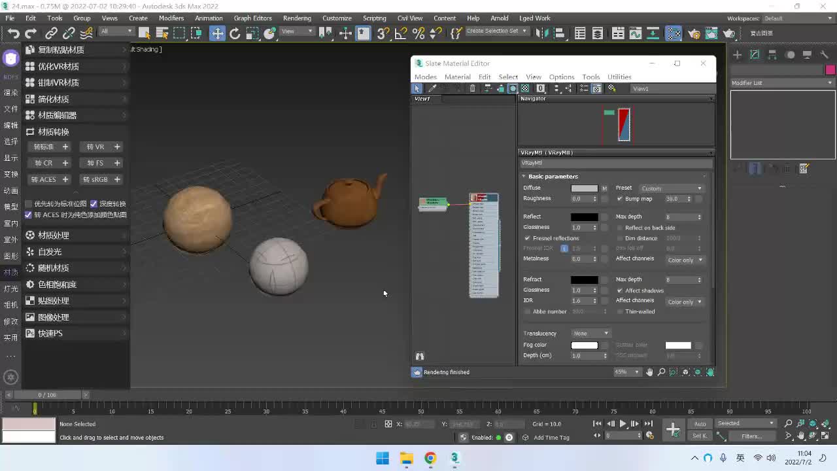Click the trash delete icon in Slate editor
The height and width of the screenshot is (471, 837).
(x=472, y=88)
